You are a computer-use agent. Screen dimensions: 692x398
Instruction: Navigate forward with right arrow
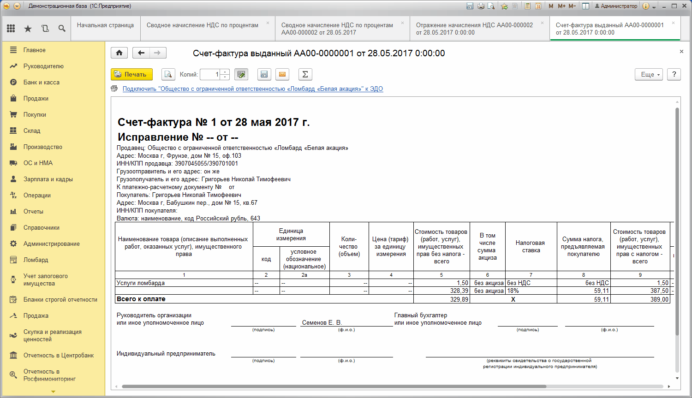click(158, 53)
